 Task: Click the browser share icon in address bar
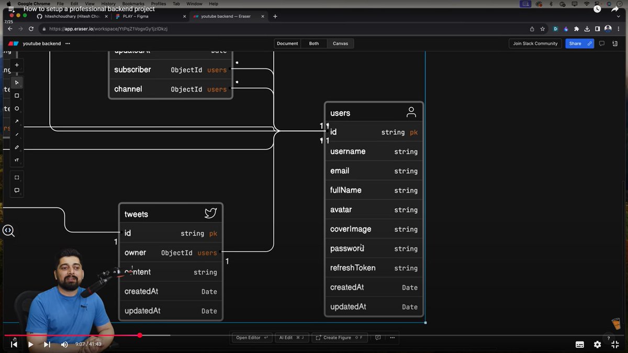tap(532, 29)
